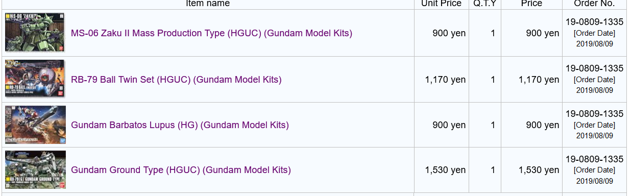Screen dimensions: 632x196
Task: Click order number in Ball Twin Set row
Action: click(x=594, y=68)
